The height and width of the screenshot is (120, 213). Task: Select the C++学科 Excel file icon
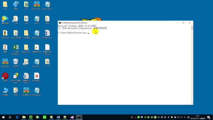coord(16,49)
